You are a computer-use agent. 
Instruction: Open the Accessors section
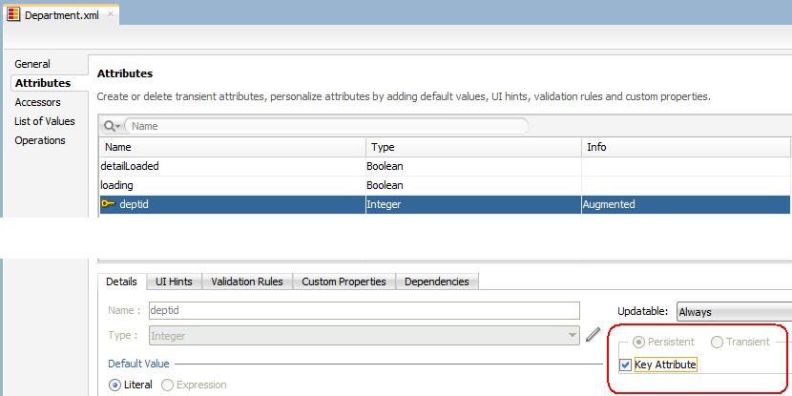[37, 102]
